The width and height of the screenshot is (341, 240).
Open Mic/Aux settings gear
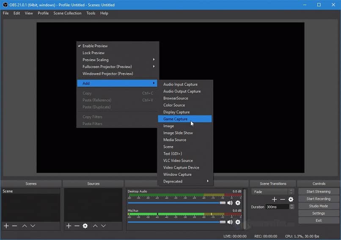pyautogui.click(x=238, y=222)
